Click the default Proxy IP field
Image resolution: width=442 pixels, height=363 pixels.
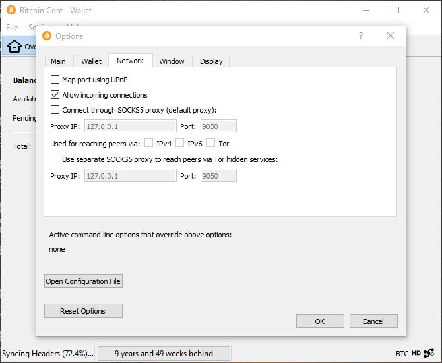pyautogui.click(x=131, y=126)
